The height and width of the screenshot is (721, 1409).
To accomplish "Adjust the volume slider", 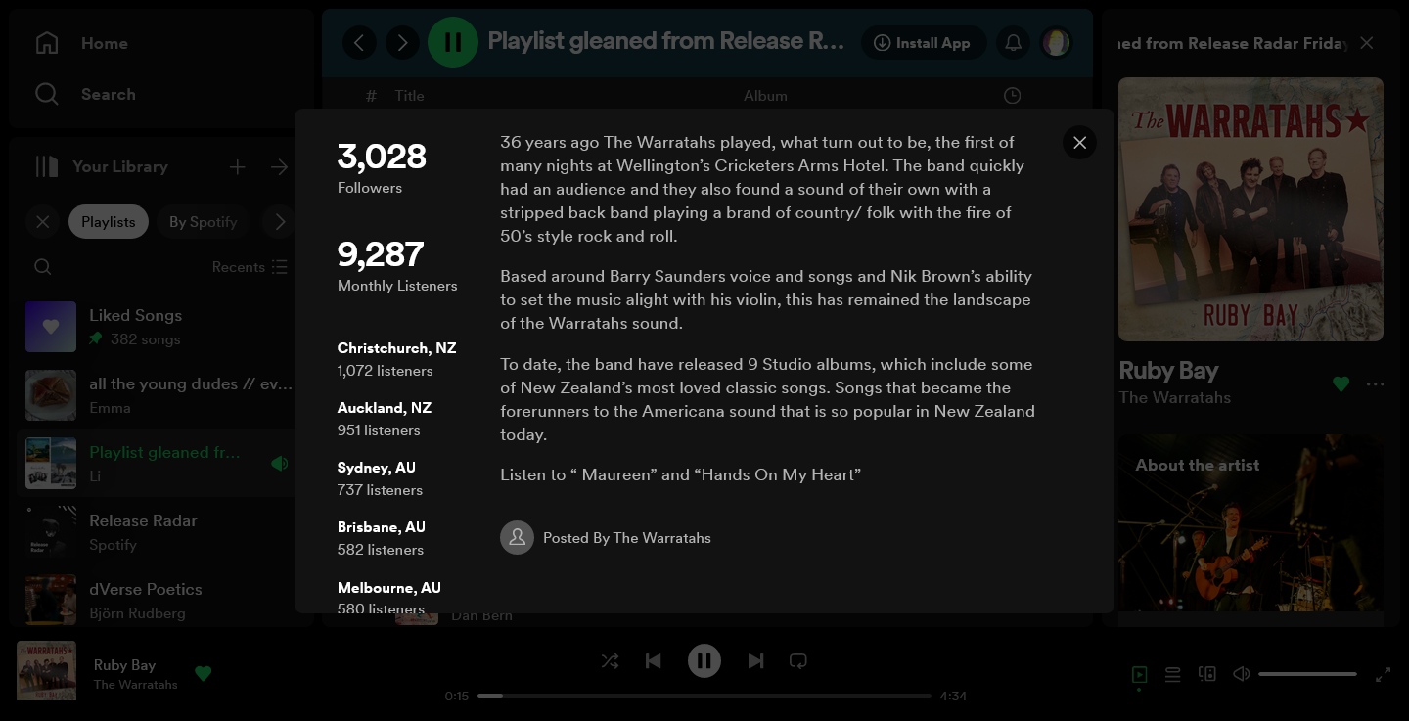I will [1307, 674].
